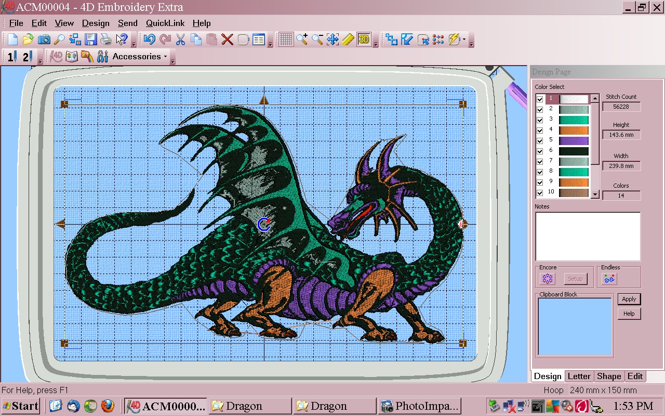
Task: Zoom in with plus magnifier icon
Action: pyautogui.click(x=302, y=40)
